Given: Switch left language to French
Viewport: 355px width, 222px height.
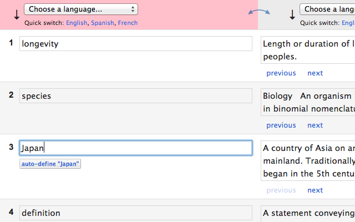Looking at the screenshot, I should pyautogui.click(x=128, y=23).
